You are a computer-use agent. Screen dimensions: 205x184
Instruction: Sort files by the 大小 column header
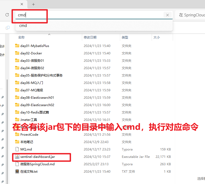point(157,37)
